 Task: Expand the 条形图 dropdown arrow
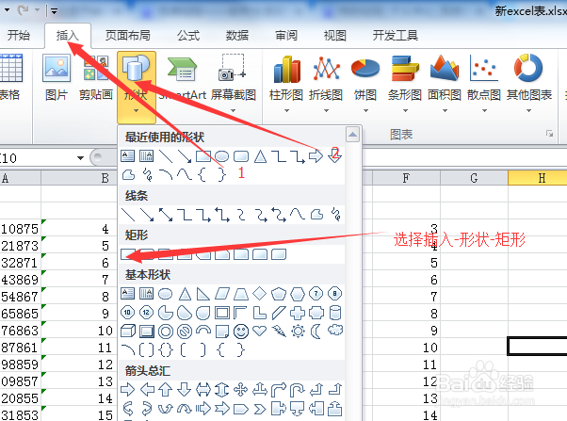[x=405, y=111]
